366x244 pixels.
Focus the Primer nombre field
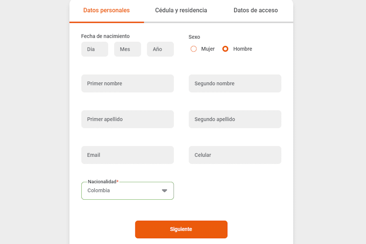(x=127, y=83)
